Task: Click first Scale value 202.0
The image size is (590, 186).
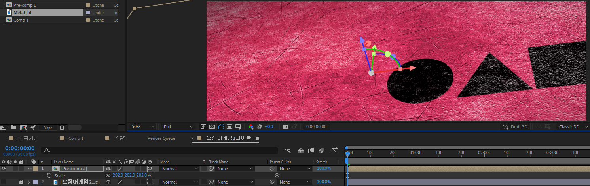Action: click(118, 175)
